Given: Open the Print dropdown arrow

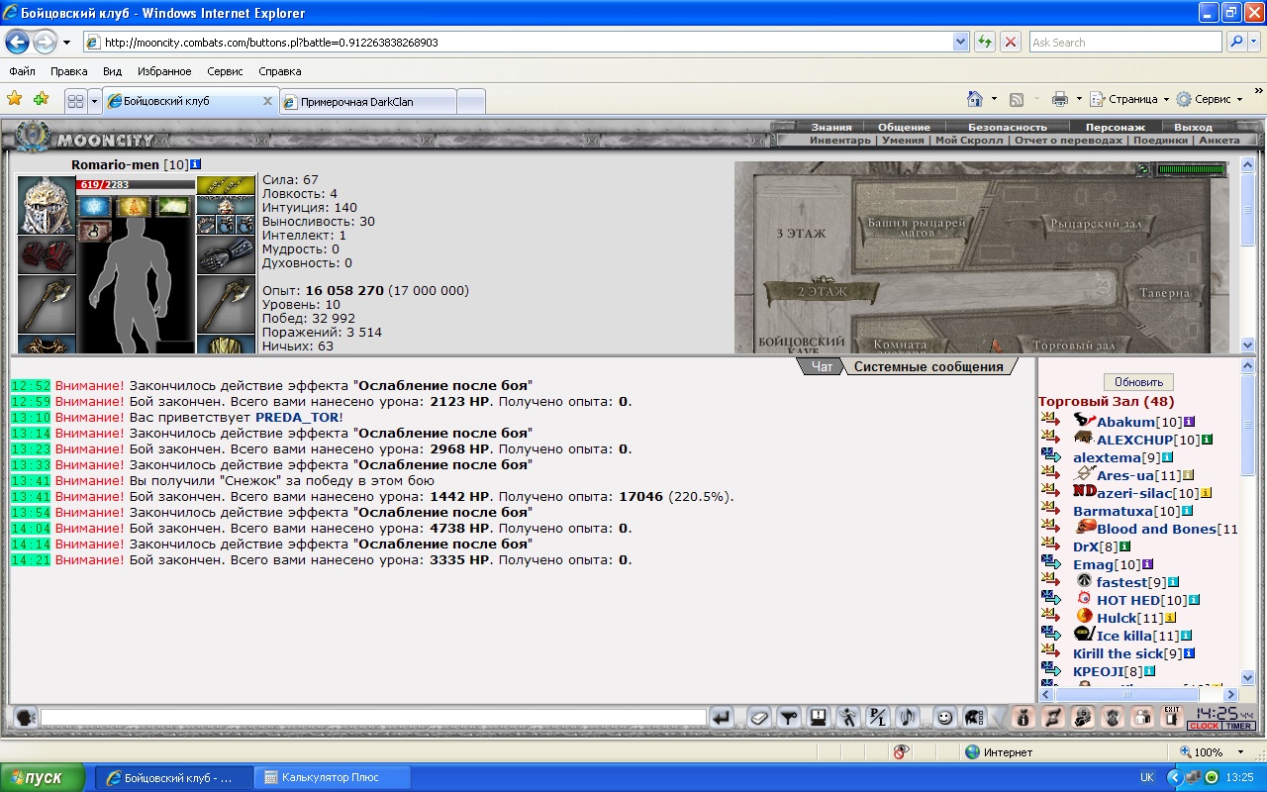Looking at the screenshot, I should (x=1079, y=99).
